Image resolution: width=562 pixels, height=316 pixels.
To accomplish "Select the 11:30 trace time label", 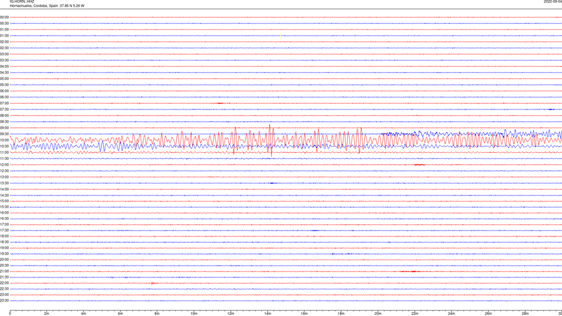I will [x=4, y=159].
